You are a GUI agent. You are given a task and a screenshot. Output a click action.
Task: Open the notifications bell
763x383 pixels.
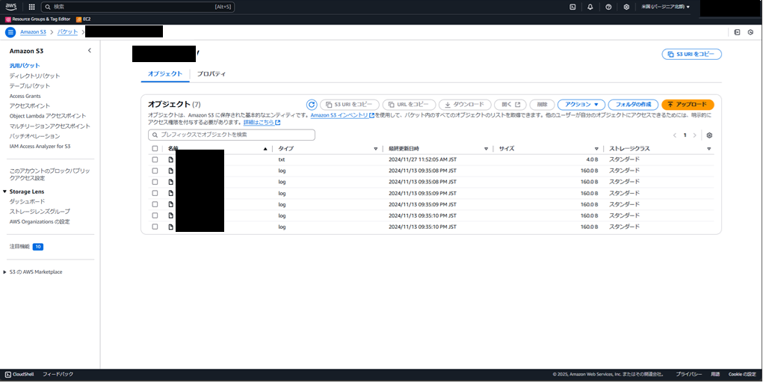pyautogui.click(x=590, y=7)
